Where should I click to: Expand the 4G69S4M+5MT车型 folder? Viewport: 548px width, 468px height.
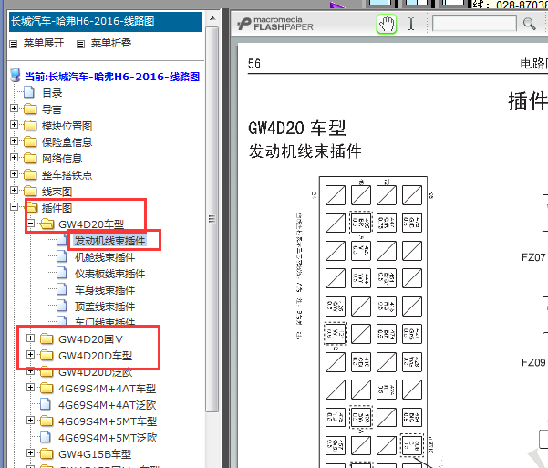30,420
